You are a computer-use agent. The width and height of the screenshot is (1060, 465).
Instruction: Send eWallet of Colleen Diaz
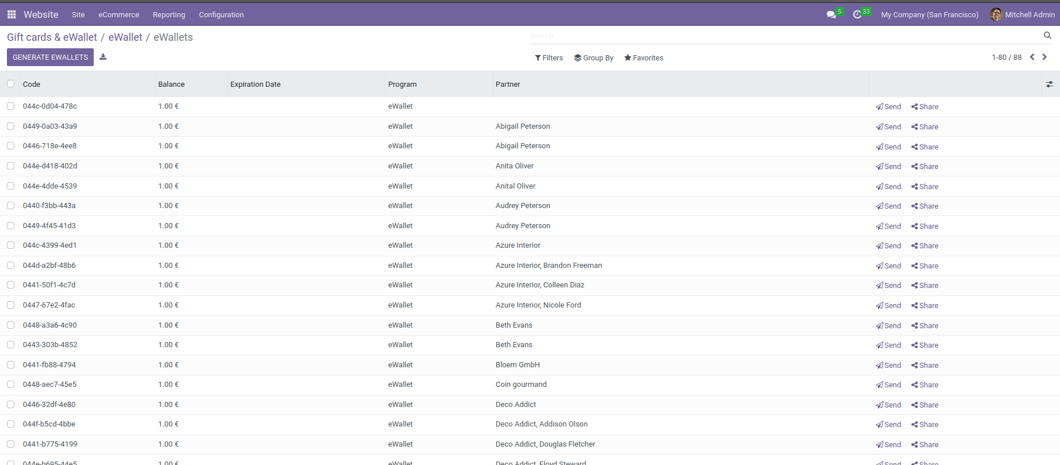tap(889, 286)
